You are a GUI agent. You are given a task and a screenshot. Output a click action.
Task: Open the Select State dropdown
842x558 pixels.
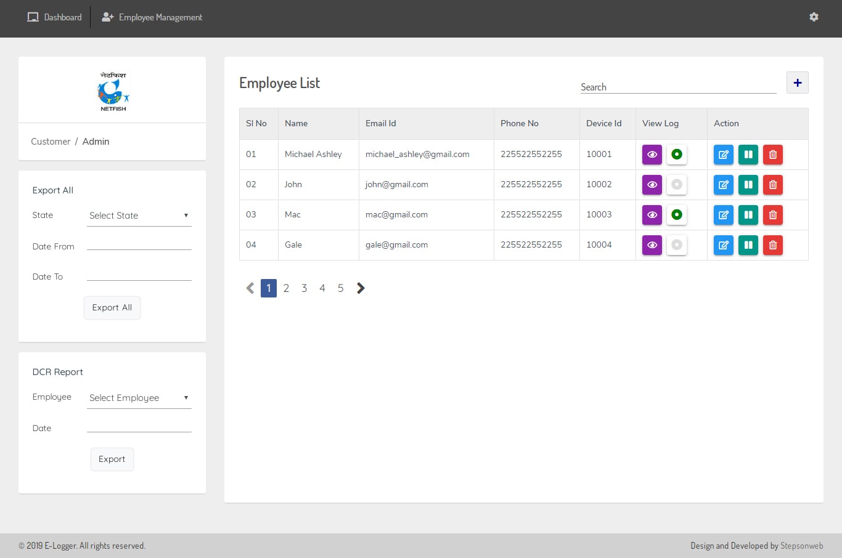point(139,216)
